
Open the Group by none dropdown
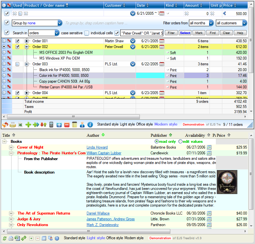(60, 23)
